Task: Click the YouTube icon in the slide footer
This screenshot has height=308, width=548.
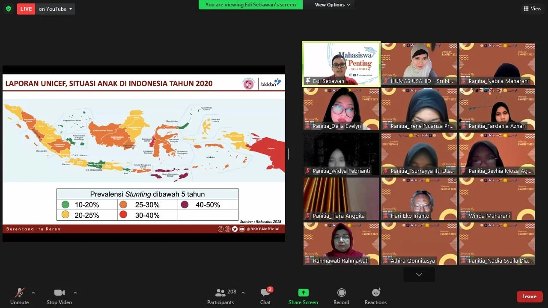Action: tap(242, 229)
